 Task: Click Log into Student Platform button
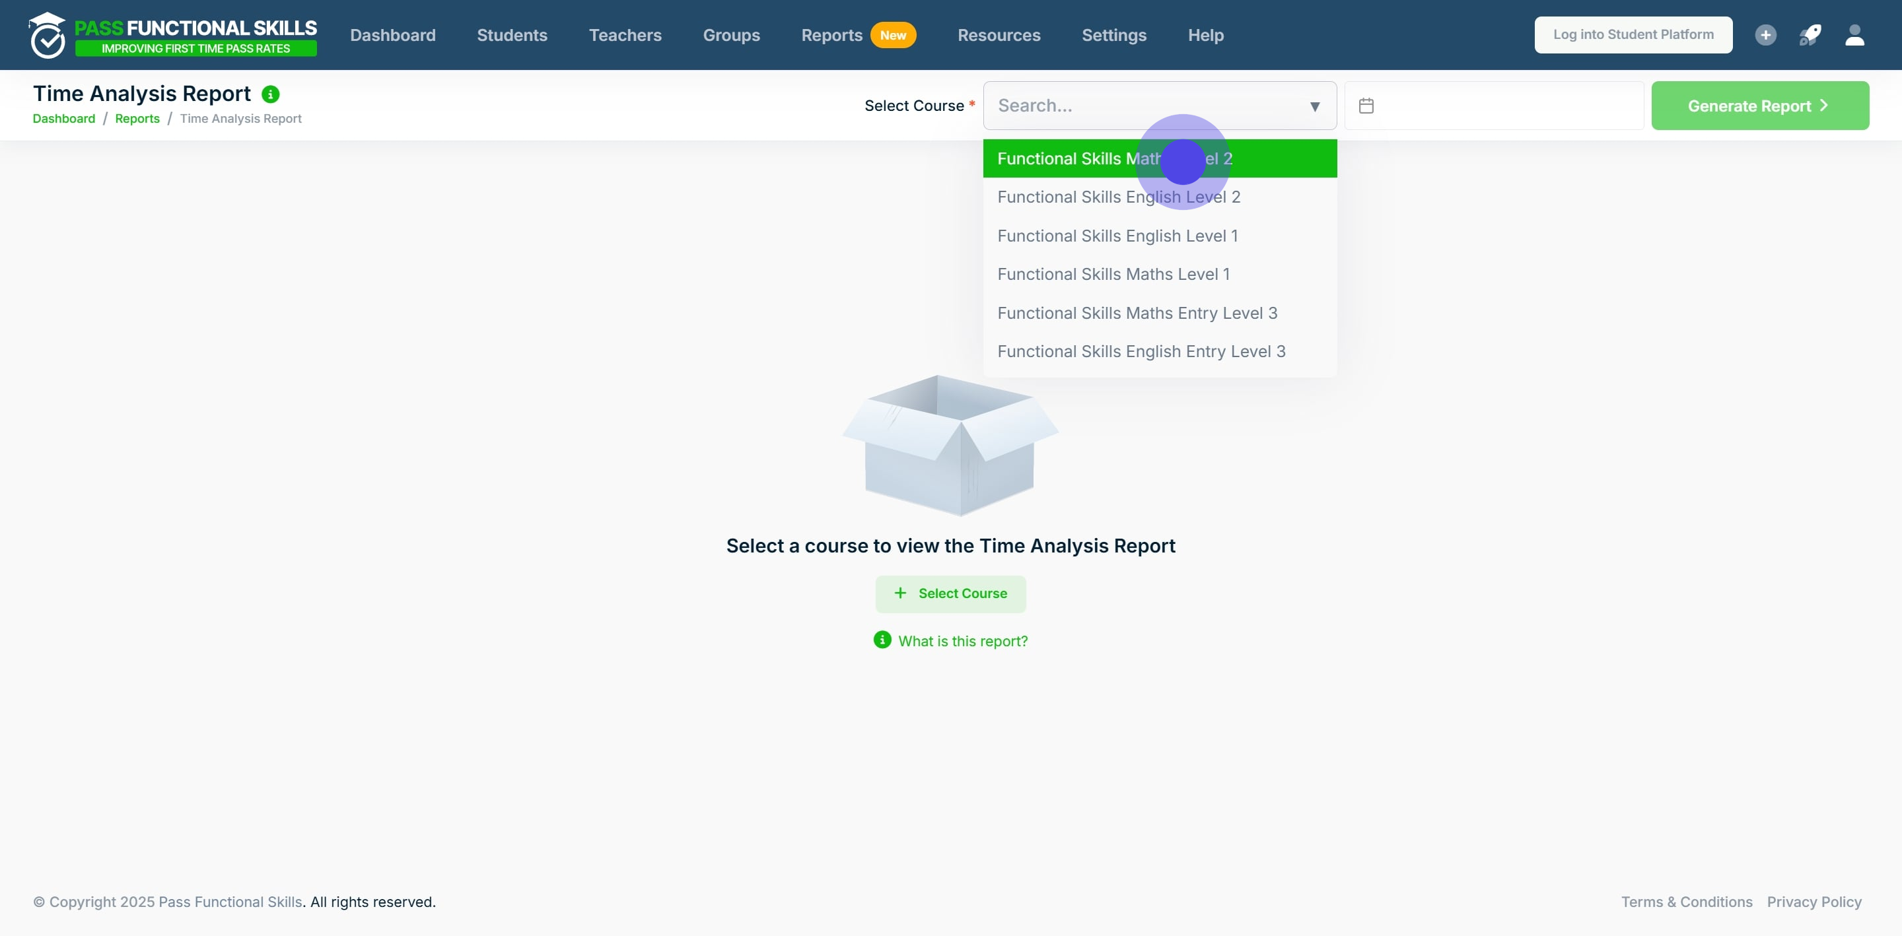1633,35
